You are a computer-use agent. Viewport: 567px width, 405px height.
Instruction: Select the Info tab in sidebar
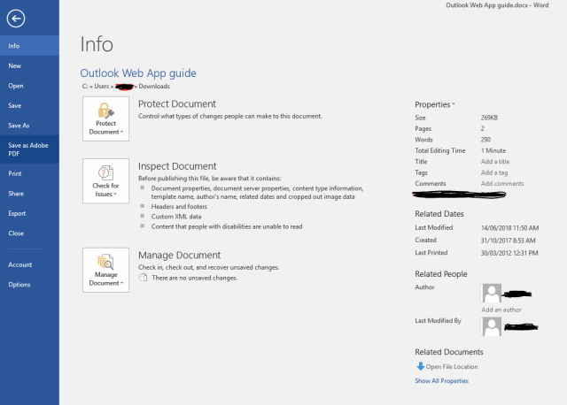(x=14, y=45)
